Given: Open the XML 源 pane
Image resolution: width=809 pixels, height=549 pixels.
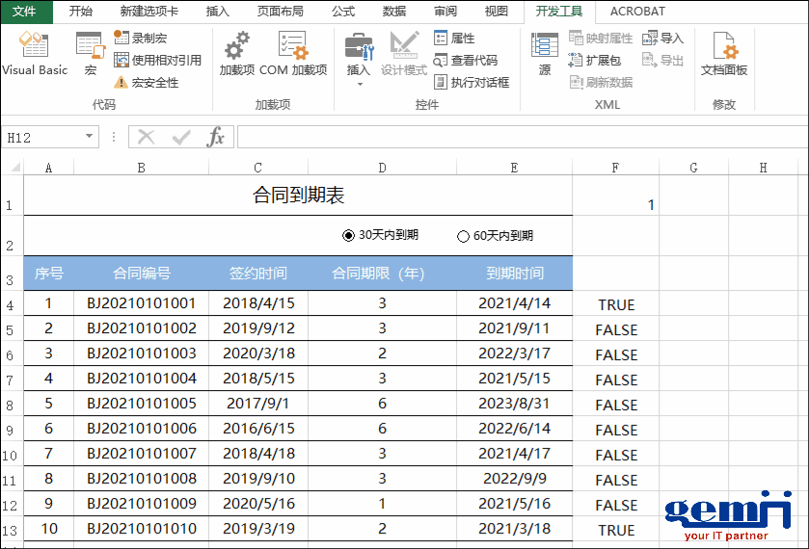Looking at the screenshot, I should pyautogui.click(x=545, y=54).
